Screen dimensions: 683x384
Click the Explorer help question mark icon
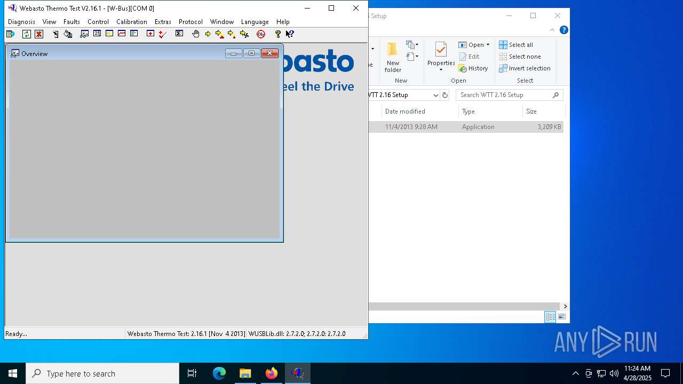click(x=564, y=30)
